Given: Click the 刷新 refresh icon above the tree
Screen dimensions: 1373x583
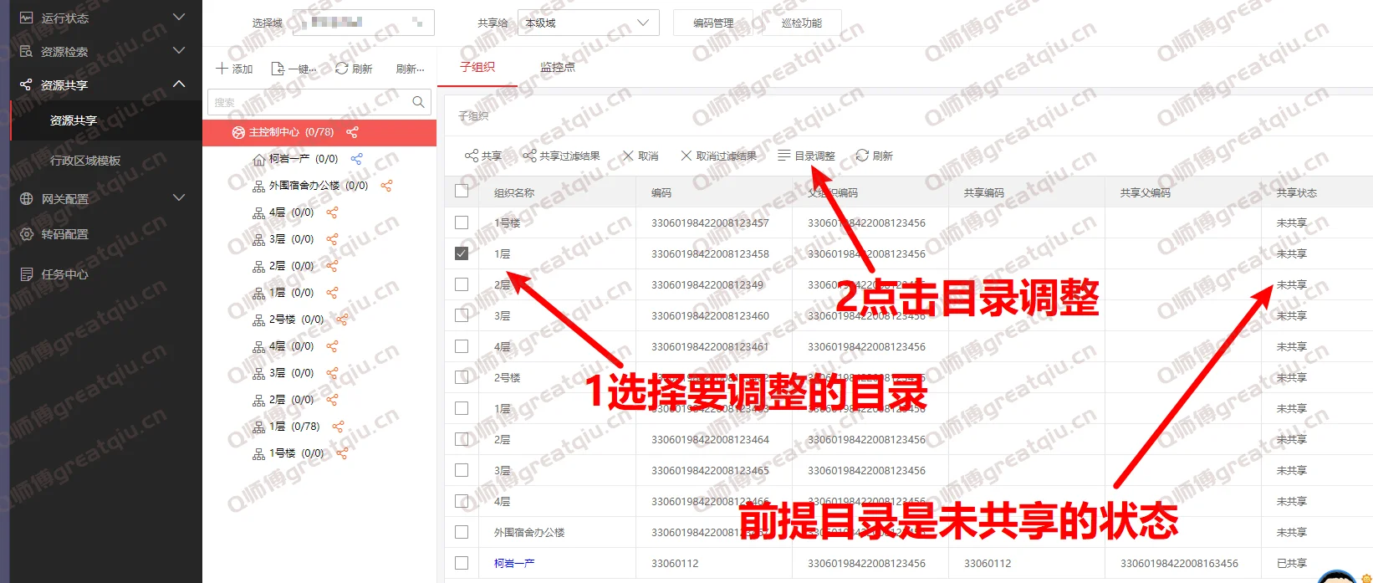Looking at the screenshot, I should (342, 69).
